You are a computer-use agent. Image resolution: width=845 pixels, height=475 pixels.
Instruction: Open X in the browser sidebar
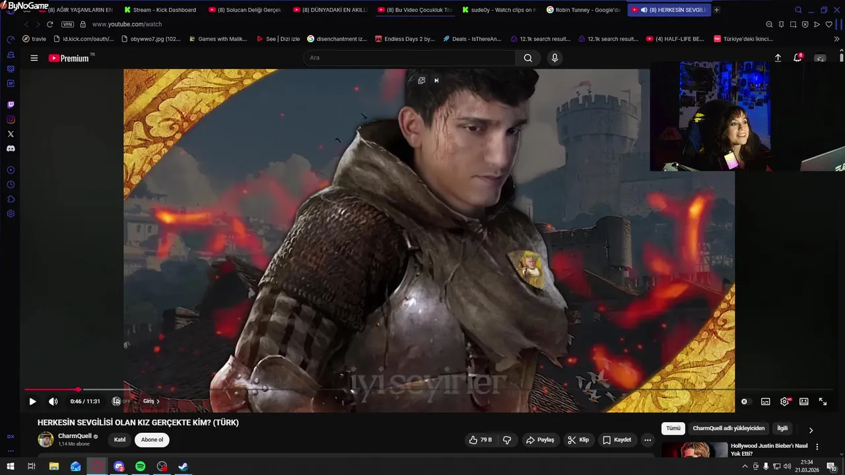click(11, 134)
